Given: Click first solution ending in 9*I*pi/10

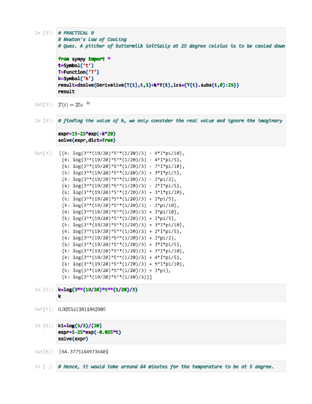Looking at the screenshot, I should pos(122,153).
